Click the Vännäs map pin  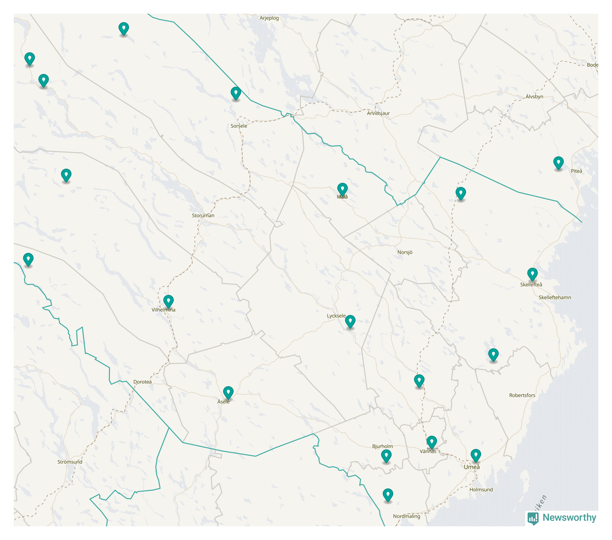432,442
